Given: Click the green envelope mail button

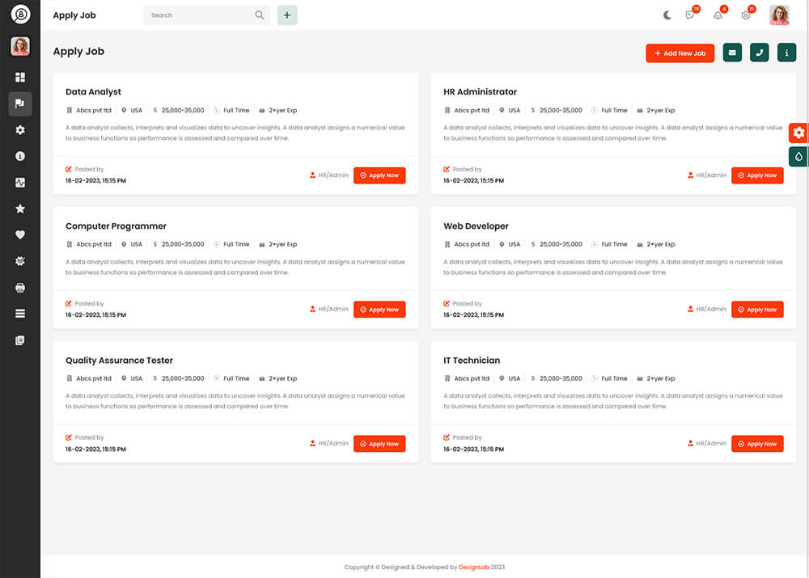Looking at the screenshot, I should pos(732,53).
